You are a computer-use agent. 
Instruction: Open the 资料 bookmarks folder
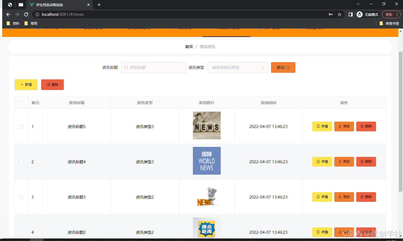tap(13, 23)
